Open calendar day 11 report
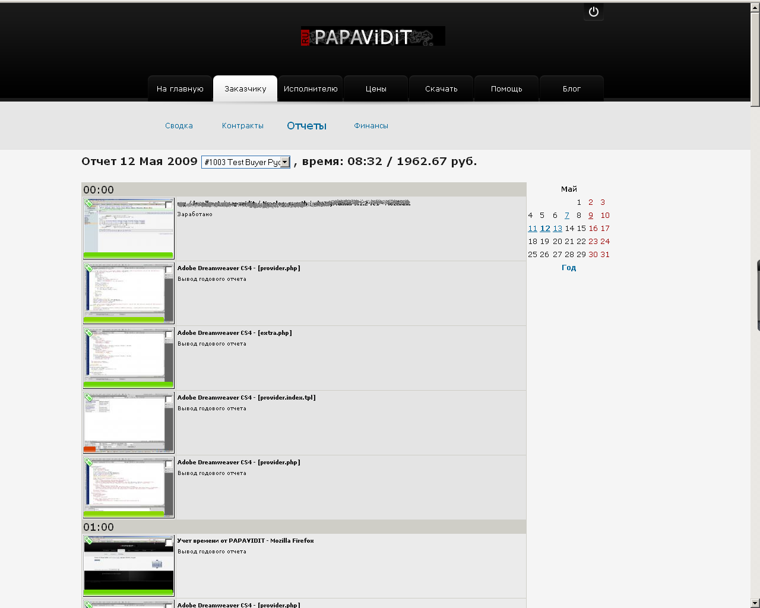This screenshot has height=608, width=760. (x=533, y=229)
